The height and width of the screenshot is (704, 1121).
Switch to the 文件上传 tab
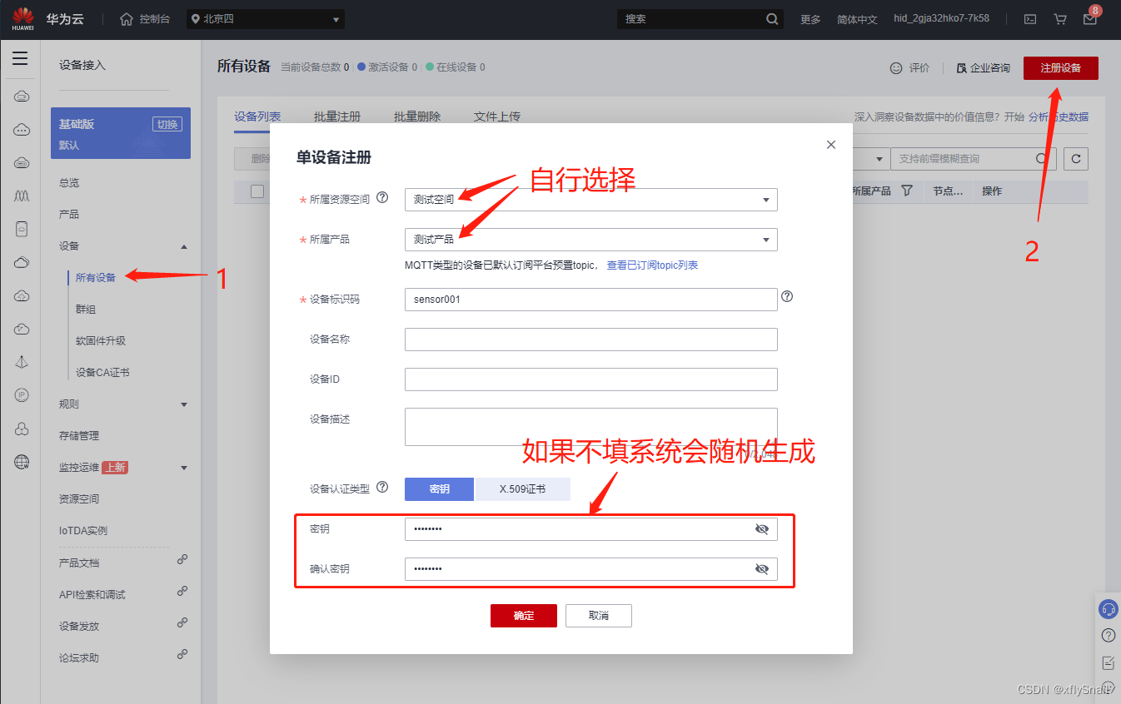pyautogui.click(x=497, y=117)
